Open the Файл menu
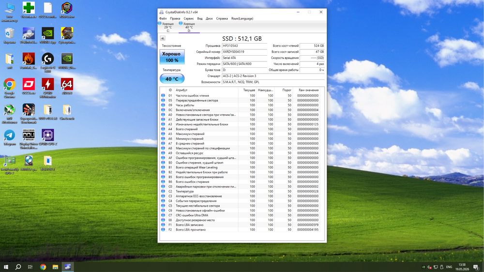 163,18
